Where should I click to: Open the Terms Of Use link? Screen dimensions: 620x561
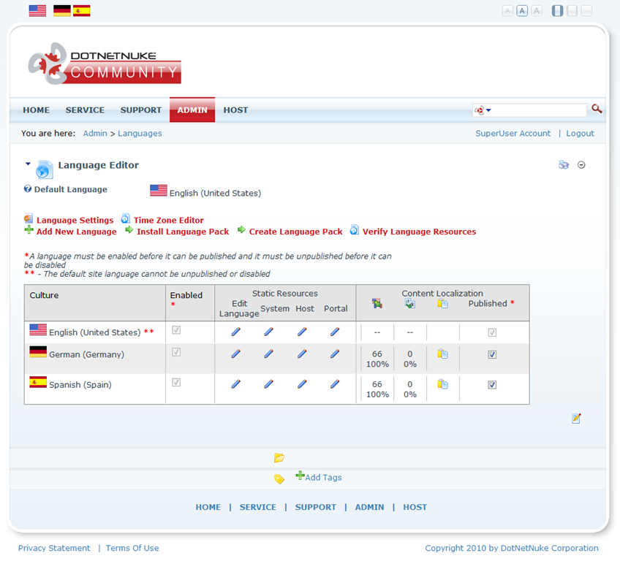[x=132, y=548]
